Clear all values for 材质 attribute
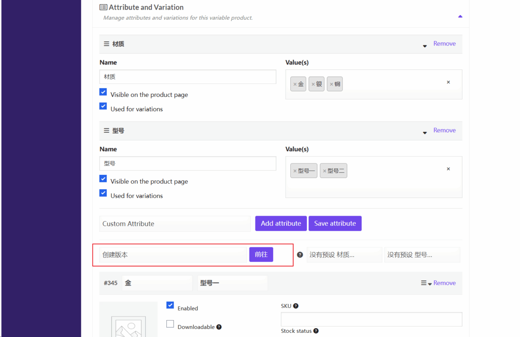This screenshot has width=520, height=337. [x=448, y=82]
